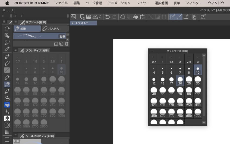Image resolution: width=230 pixels, height=144 pixels.
Task: Select the Lasso selection tool
Action: point(7,42)
